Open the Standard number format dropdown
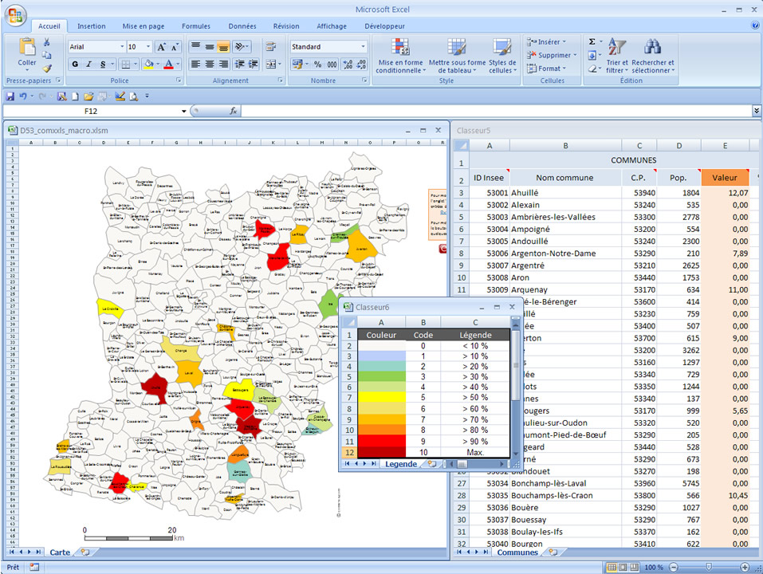This screenshot has width=763, height=574. [x=363, y=47]
